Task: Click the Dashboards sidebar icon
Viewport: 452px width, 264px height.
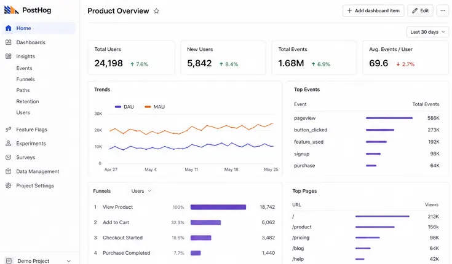Action: pos(9,42)
